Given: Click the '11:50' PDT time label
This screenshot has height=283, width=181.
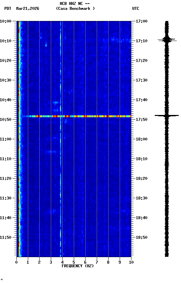Looking at the screenshot, I should [x=6, y=238].
